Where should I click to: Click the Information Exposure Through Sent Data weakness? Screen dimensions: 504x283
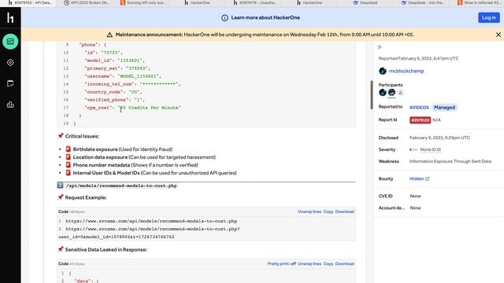pos(450,161)
